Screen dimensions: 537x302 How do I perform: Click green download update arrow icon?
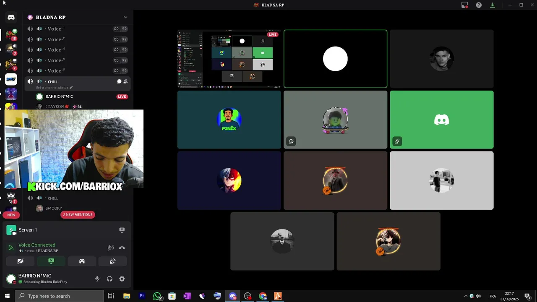[493, 5]
